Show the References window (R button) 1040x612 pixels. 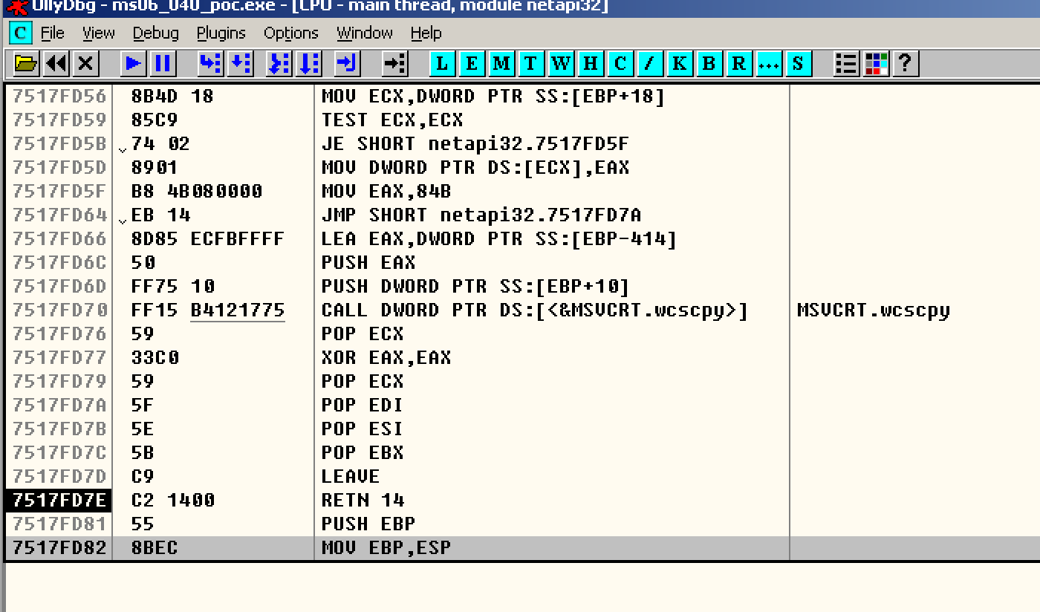pyautogui.click(x=739, y=63)
